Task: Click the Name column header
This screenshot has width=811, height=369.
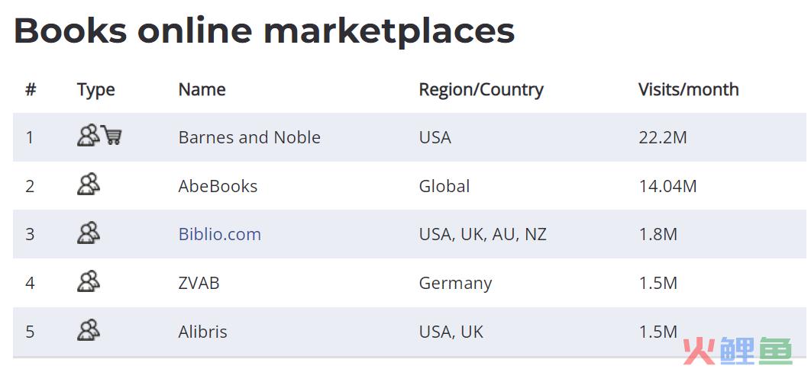Action: tap(202, 90)
